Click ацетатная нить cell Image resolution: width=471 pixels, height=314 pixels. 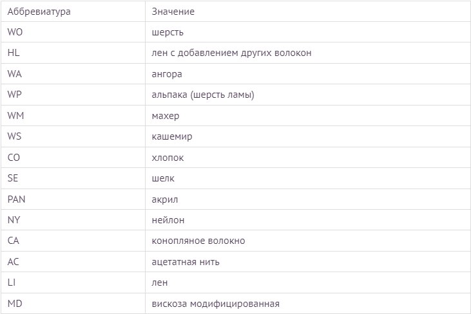308,262
